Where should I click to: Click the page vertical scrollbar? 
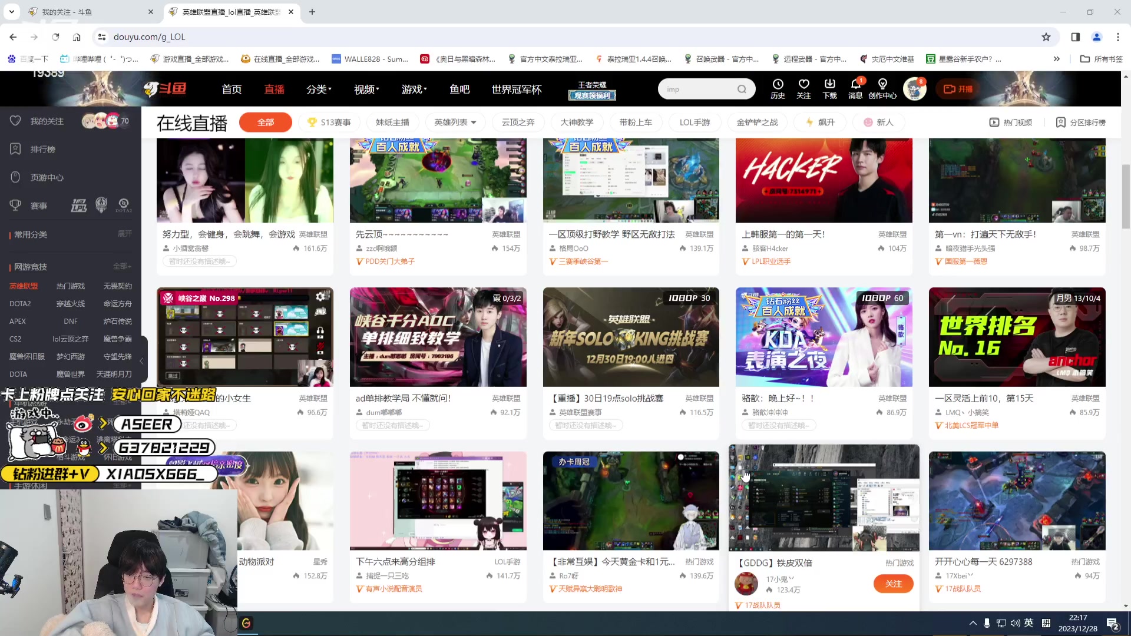[1126, 197]
